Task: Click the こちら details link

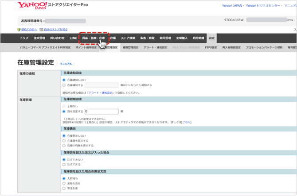Action: (186, 122)
